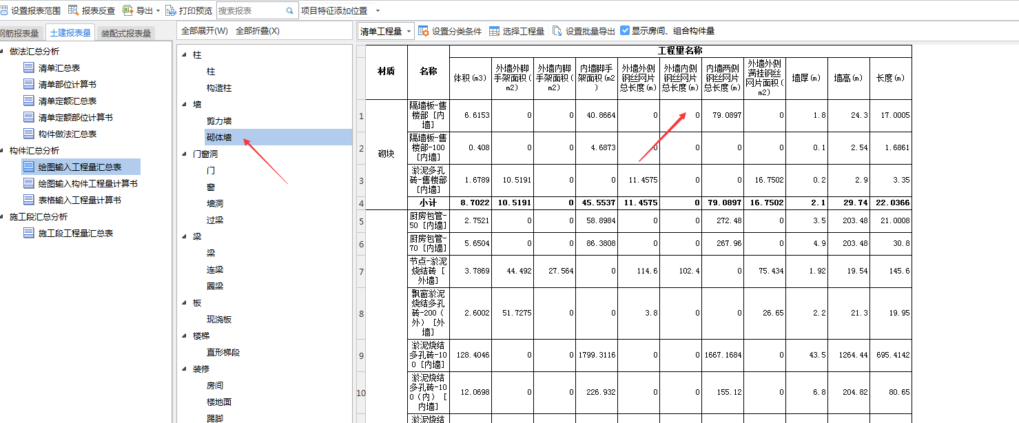Click cell 厨房包管-70 [内墙]
Screen dimensions: 1019x423
click(428, 244)
